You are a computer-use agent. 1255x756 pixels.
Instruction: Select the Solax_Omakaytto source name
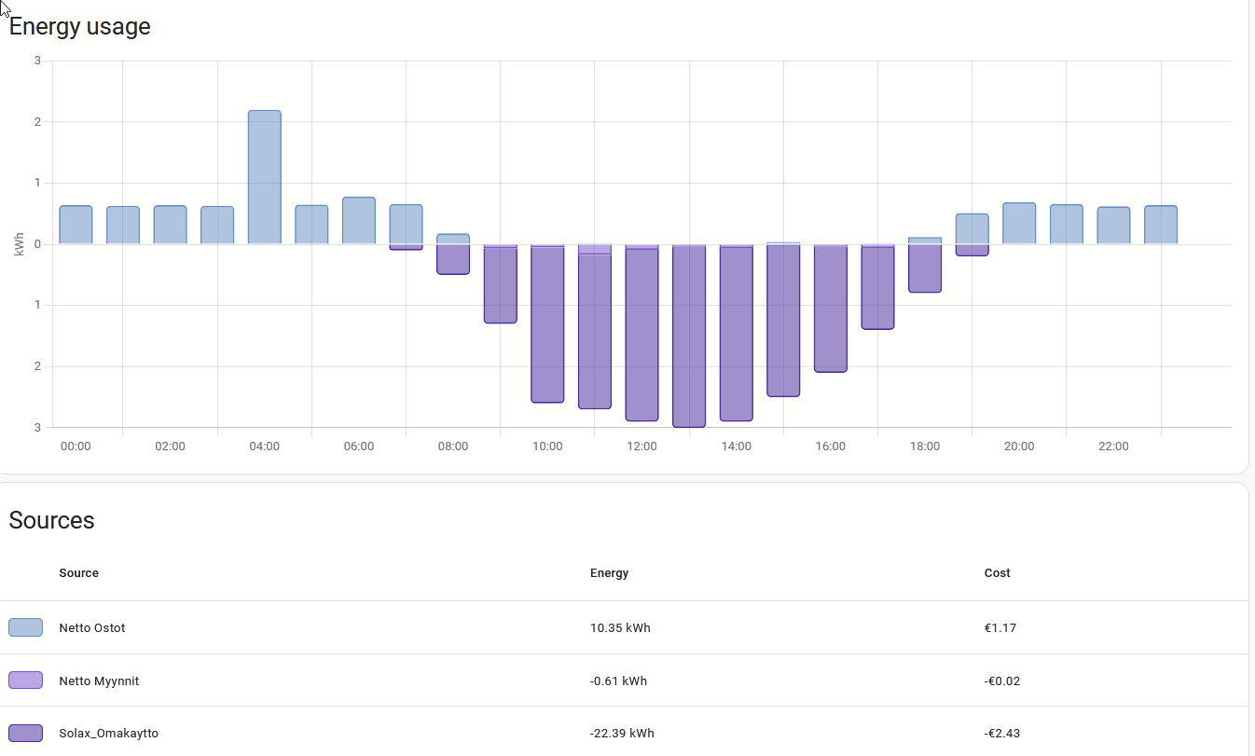point(108,734)
